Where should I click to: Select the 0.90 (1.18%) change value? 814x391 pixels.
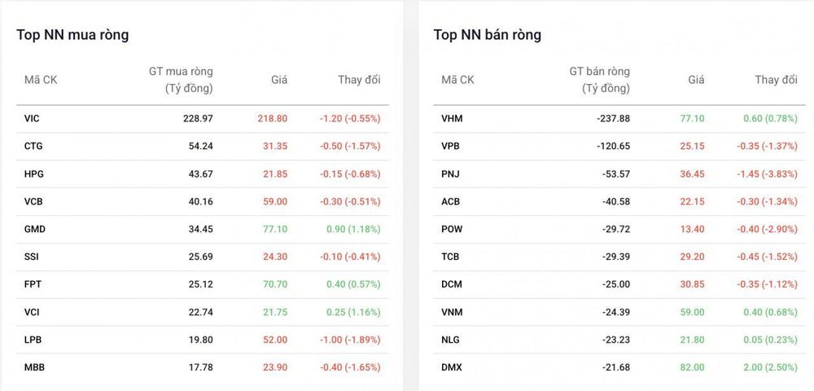[353, 229]
